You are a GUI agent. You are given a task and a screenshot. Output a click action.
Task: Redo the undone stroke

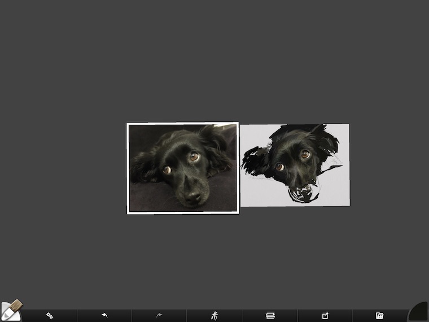point(159,315)
